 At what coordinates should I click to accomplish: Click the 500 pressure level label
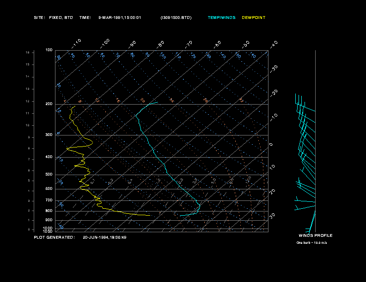point(49,174)
